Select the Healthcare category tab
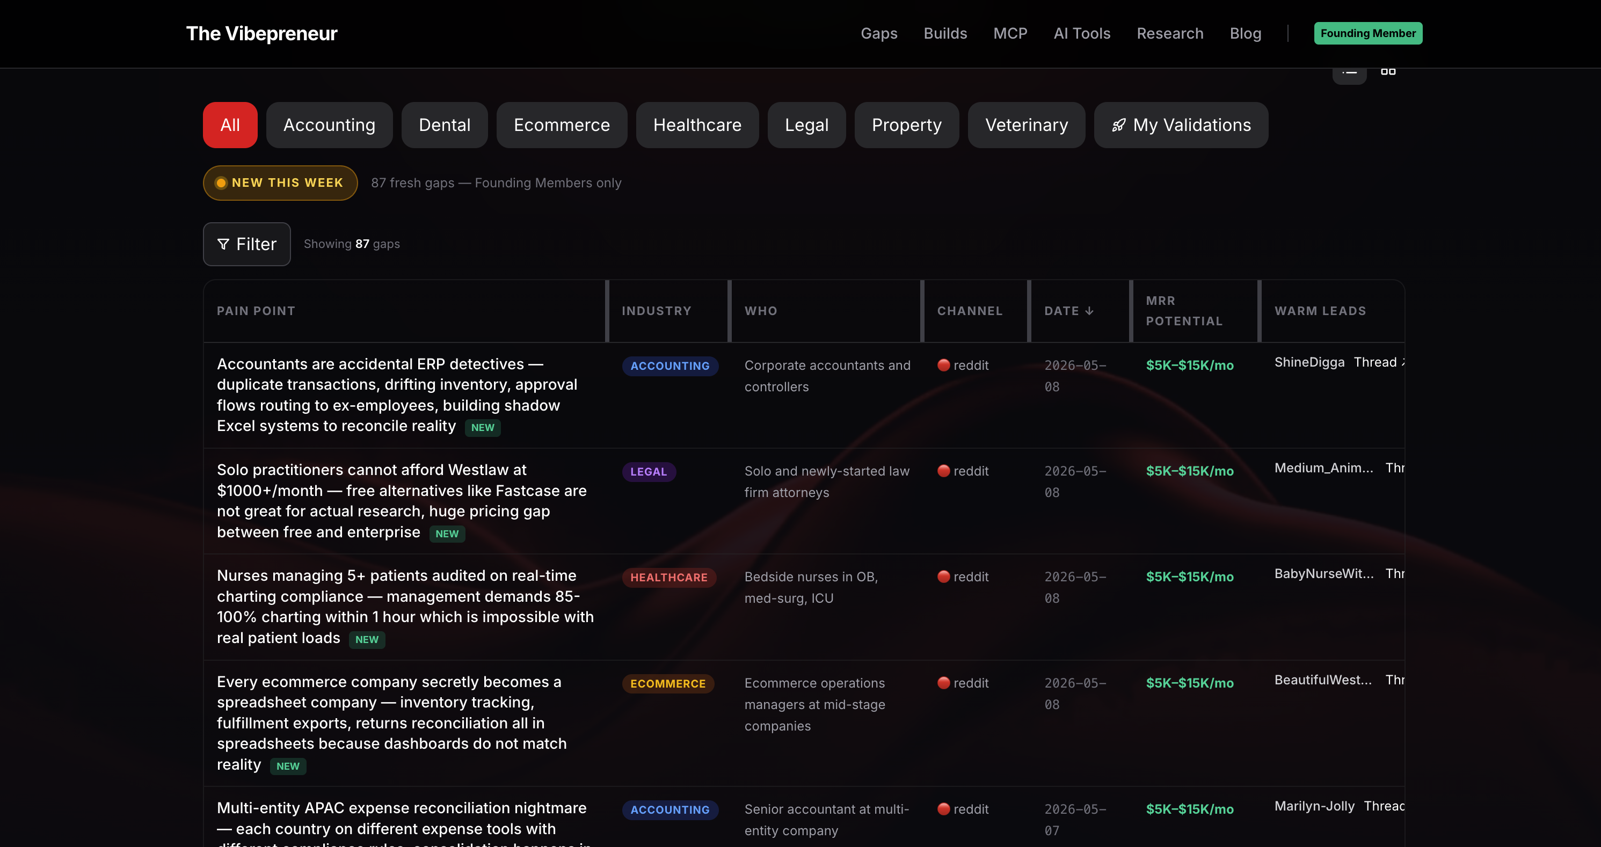Screen dimensions: 1601x847 [697, 125]
